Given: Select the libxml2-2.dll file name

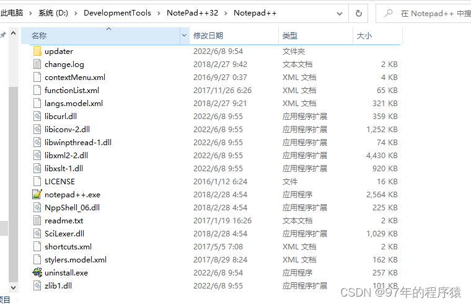Looking at the screenshot, I should click(x=66, y=156).
